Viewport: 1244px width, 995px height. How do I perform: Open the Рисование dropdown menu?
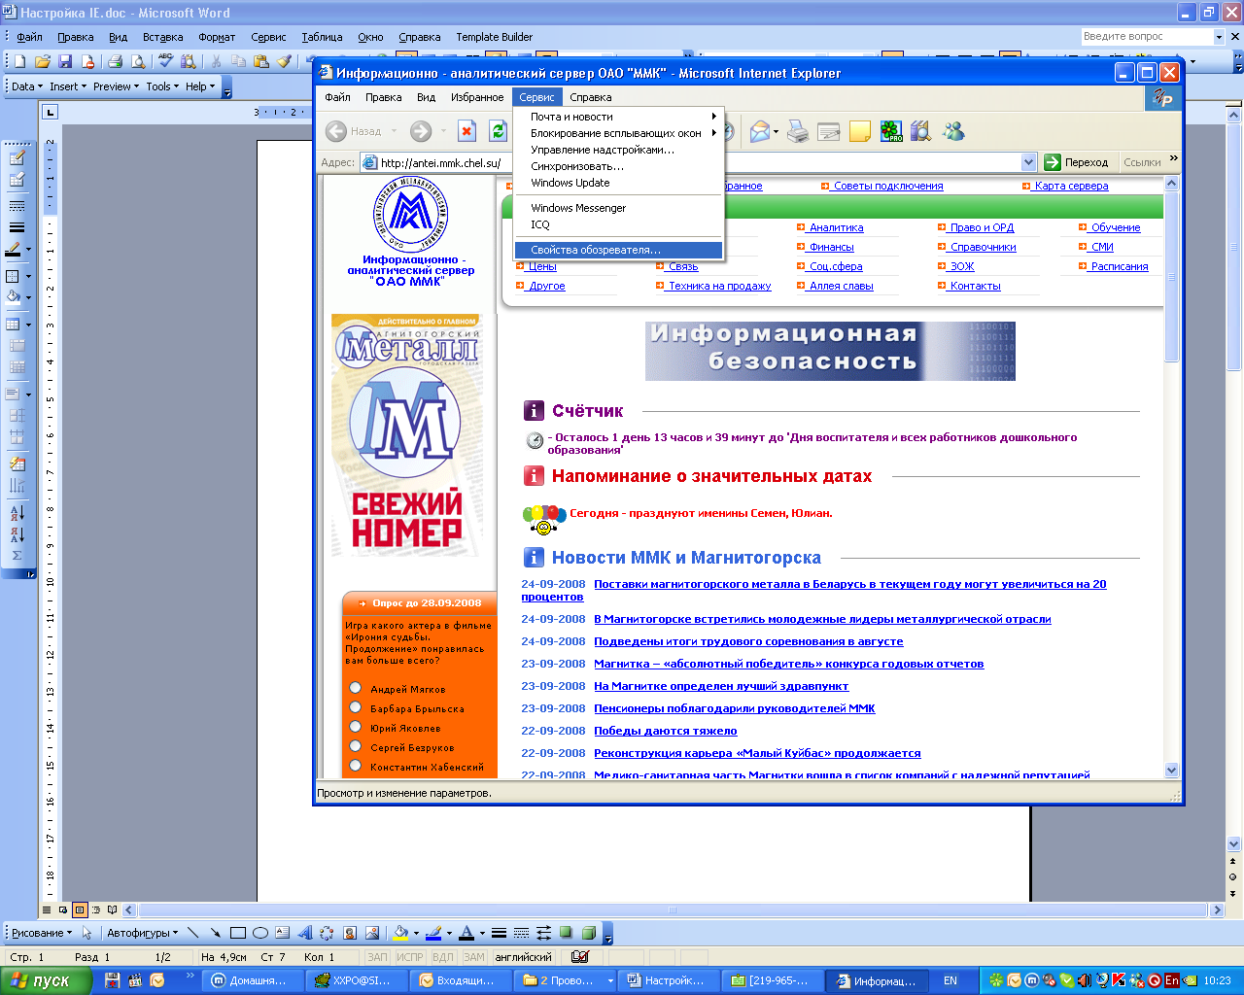click(42, 933)
